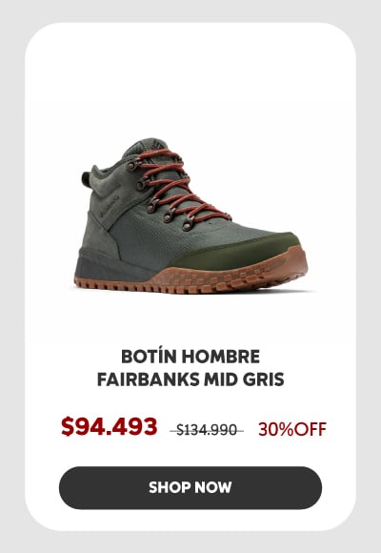381x553 pixels.
Task: Click the Columbia logo on the boot tongue
Action: click(159, 143)
